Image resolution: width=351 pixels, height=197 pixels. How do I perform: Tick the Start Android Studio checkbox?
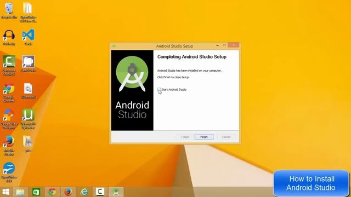[x=159, y=90]
